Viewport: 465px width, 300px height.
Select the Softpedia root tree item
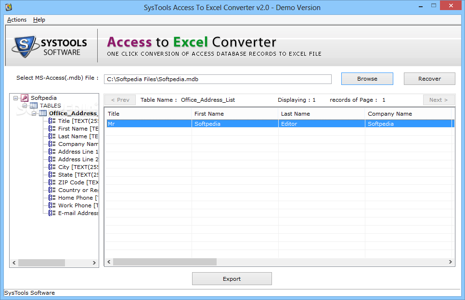pos(44,98)
